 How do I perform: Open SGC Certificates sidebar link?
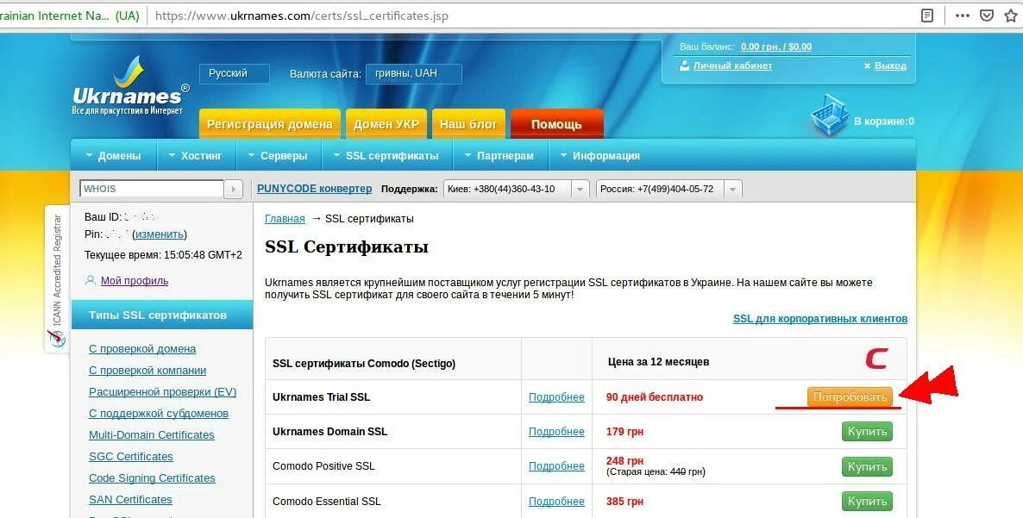[130, 456]
